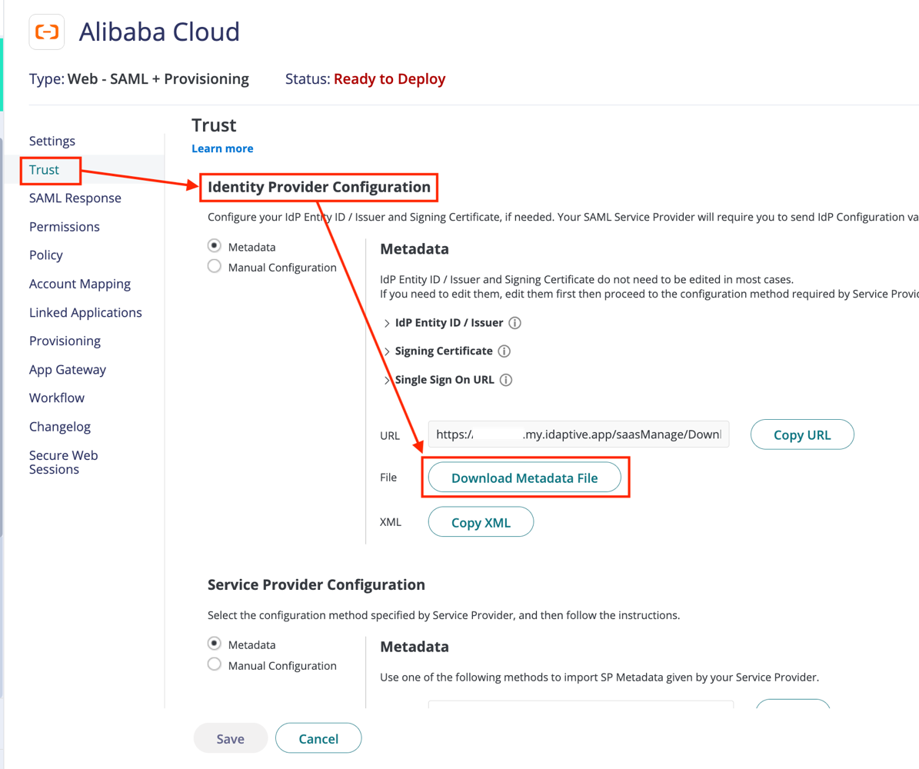Image resolution: width=919 pixels, height=769 pixels.
Task: Open the Learn more link
Action: click(222, 147)
